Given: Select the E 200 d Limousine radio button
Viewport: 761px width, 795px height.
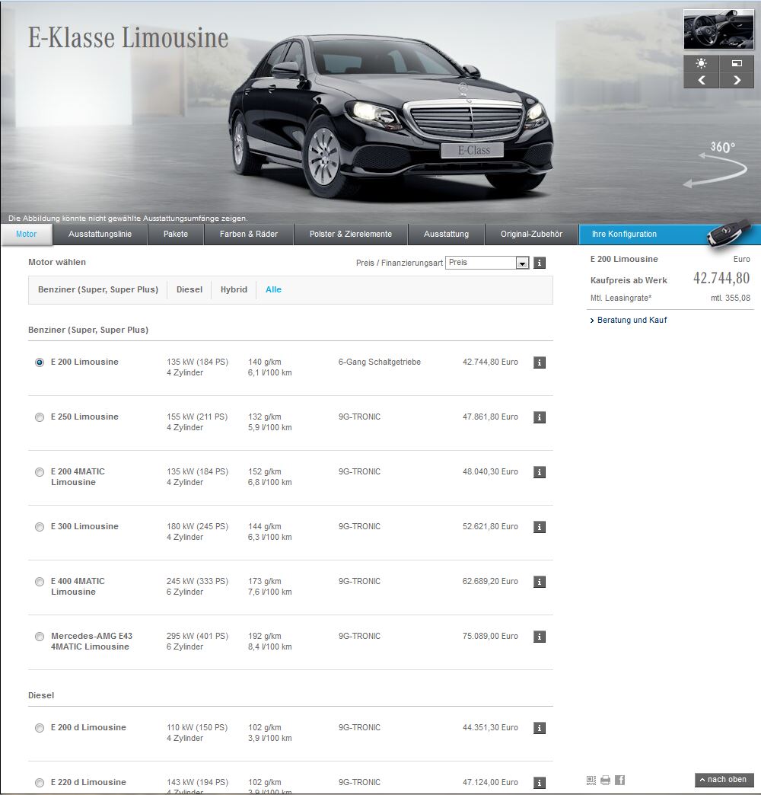Looking at the screenshot, I should click(x=40, y=728).
